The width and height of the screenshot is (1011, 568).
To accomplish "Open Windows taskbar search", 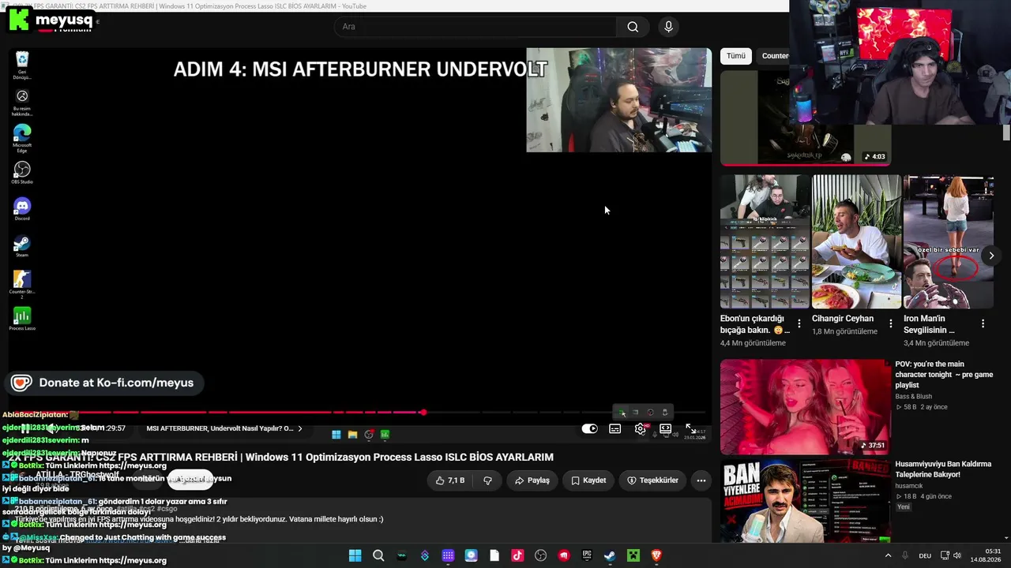I will (378, 555).
